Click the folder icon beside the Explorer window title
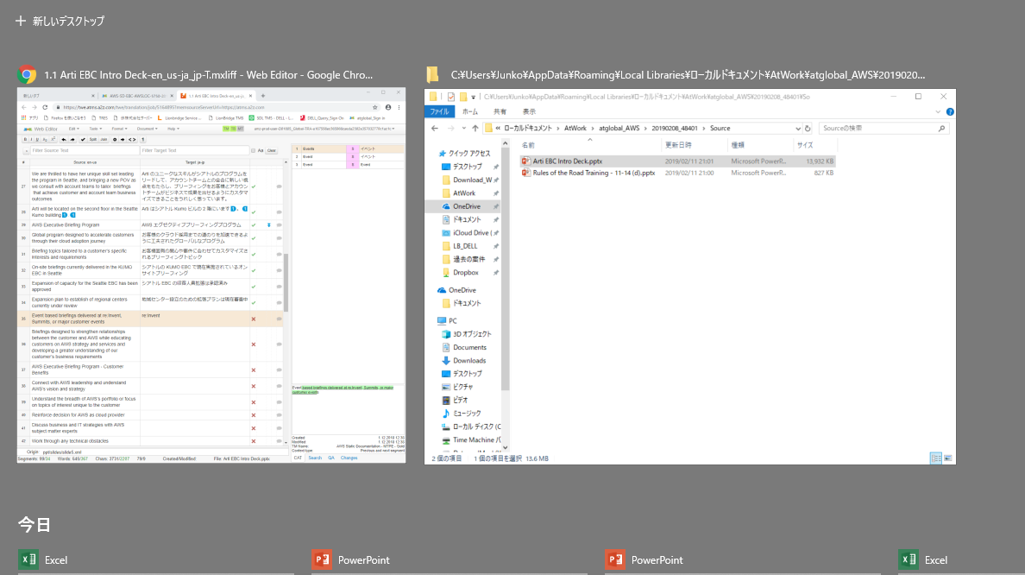1025x575 pixels. [433, 75]
